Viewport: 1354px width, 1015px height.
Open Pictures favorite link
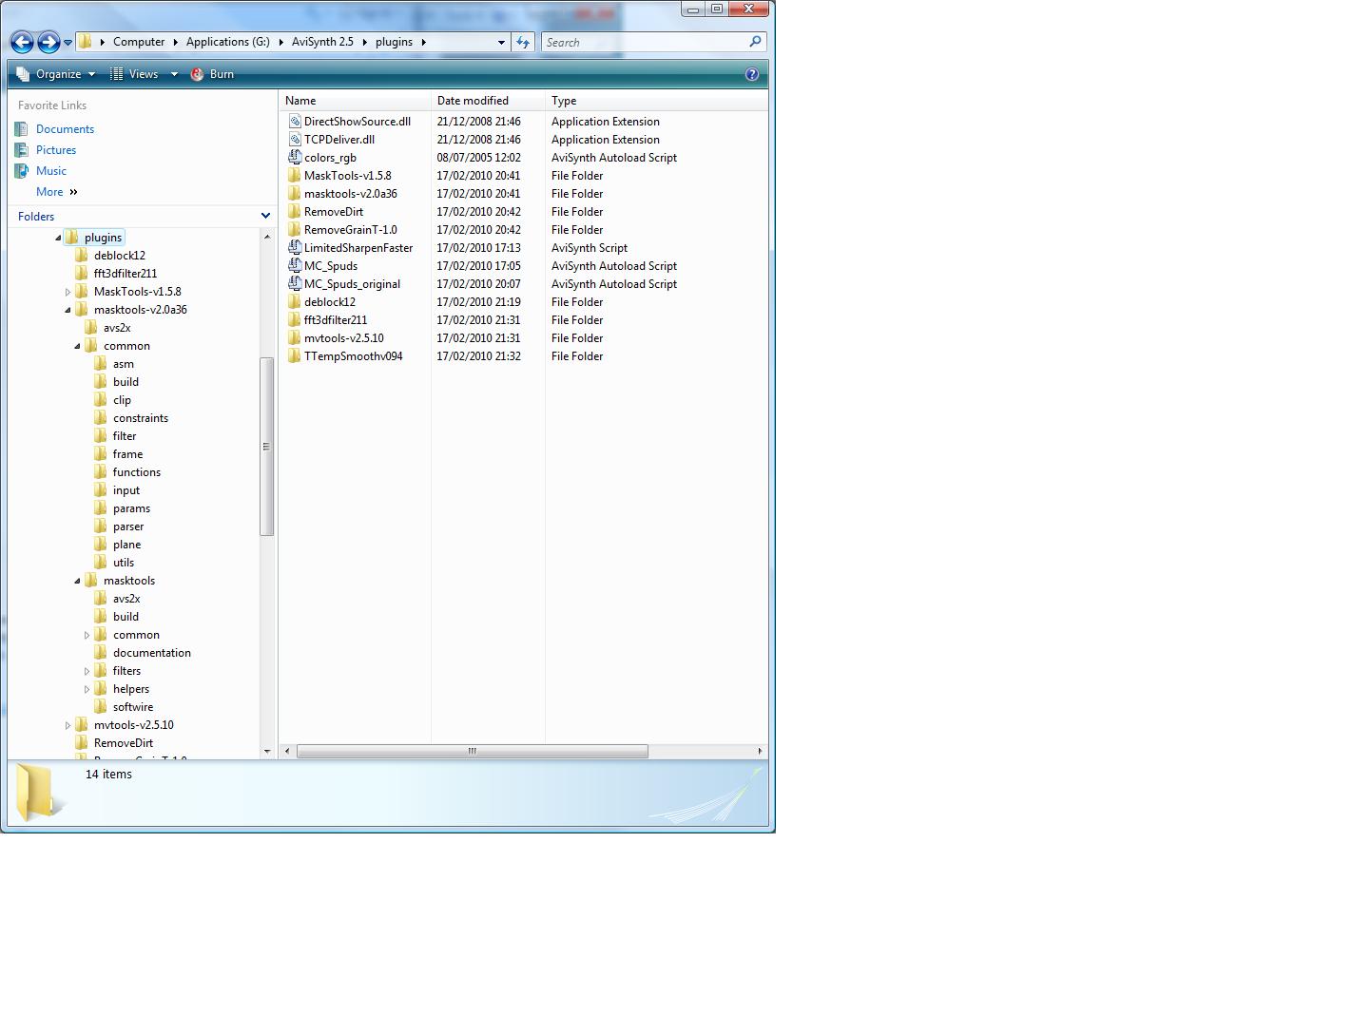click(56, 150)
